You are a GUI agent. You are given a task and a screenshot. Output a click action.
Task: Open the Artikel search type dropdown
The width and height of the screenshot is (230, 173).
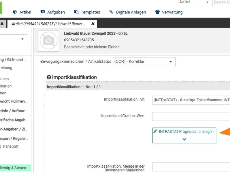(194, 2)
